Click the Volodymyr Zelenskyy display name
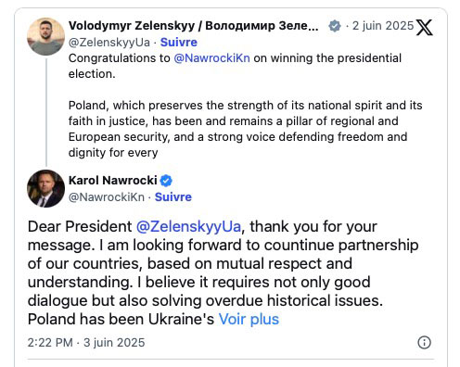Viewport: 460px width, 367px height. click(194, 26)
